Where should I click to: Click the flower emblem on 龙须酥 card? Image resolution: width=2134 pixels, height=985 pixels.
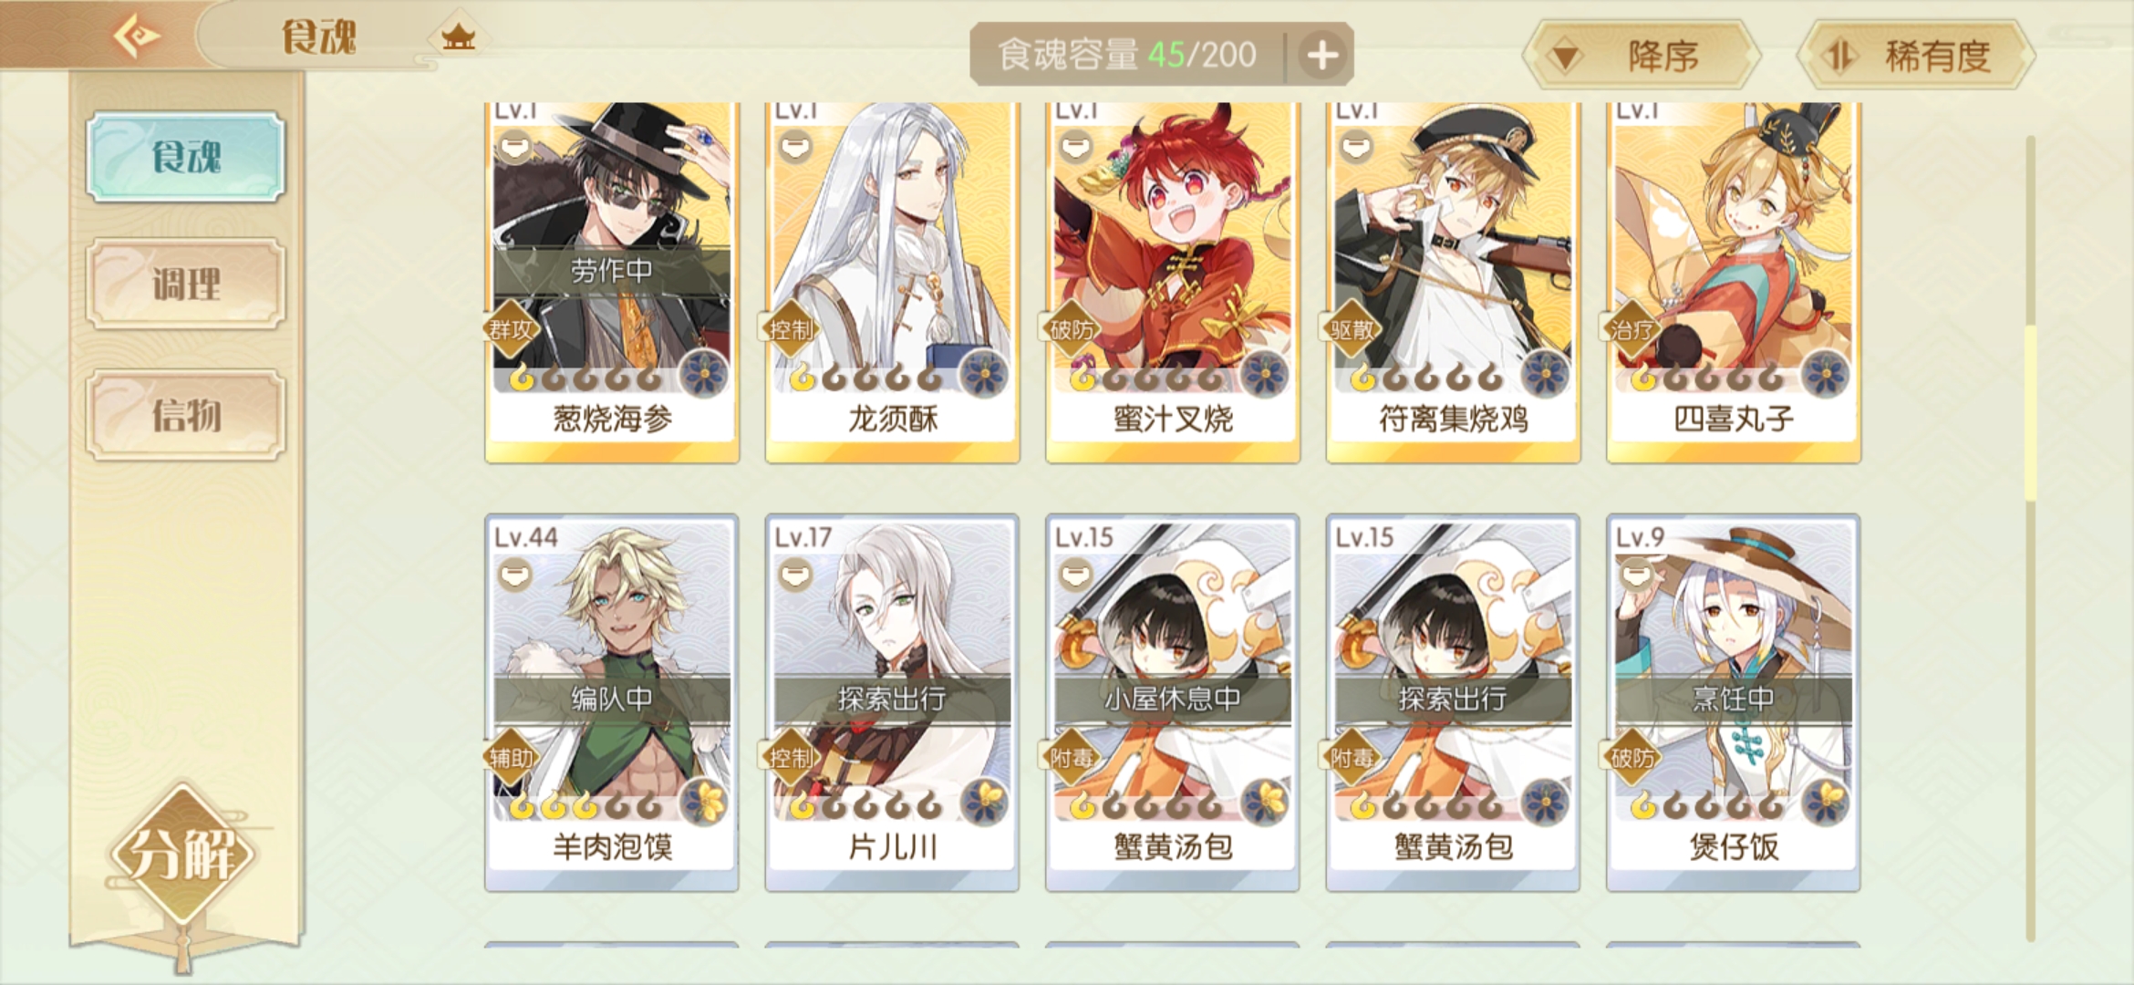(x=984, y=375)
